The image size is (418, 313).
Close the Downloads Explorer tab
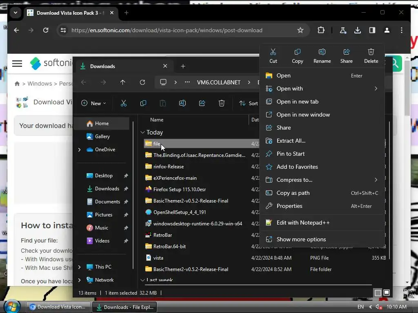165,66
